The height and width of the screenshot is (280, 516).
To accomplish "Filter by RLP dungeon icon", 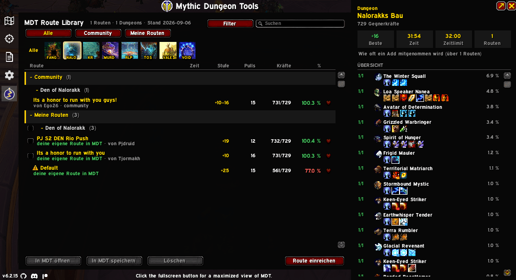I will 129,50.
